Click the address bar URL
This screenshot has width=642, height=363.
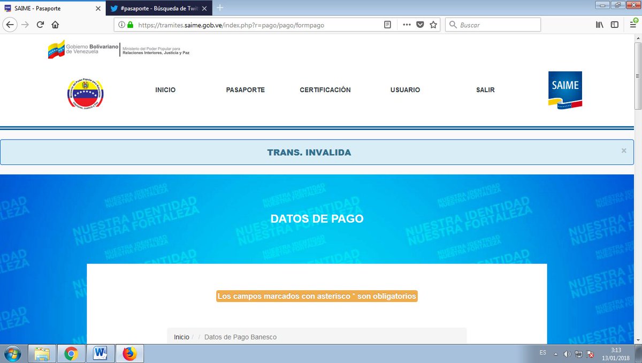coord(231,25)
